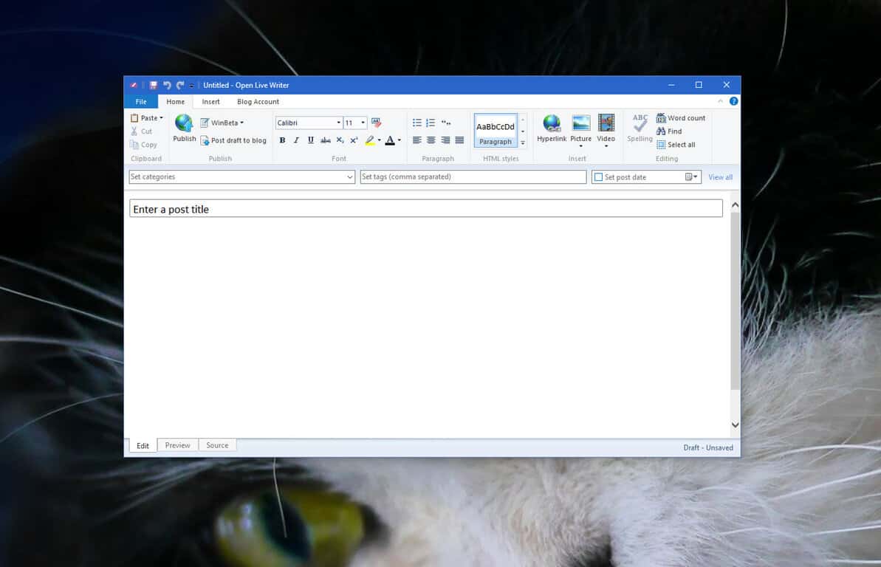Click the clear formatting icon
Image resolution: width=881 pixels, height=567 pixels.
pyautogui.click(x=377, y=123)
